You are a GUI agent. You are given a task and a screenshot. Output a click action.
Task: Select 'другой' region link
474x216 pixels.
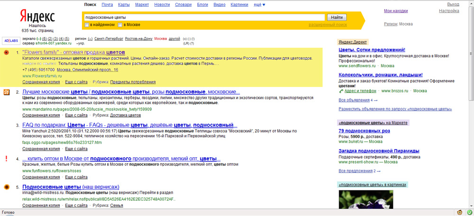tap(174, 39)
